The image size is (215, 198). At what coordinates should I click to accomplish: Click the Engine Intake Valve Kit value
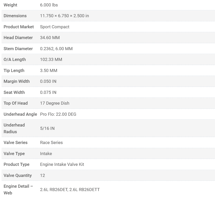[x=62, y=164]
